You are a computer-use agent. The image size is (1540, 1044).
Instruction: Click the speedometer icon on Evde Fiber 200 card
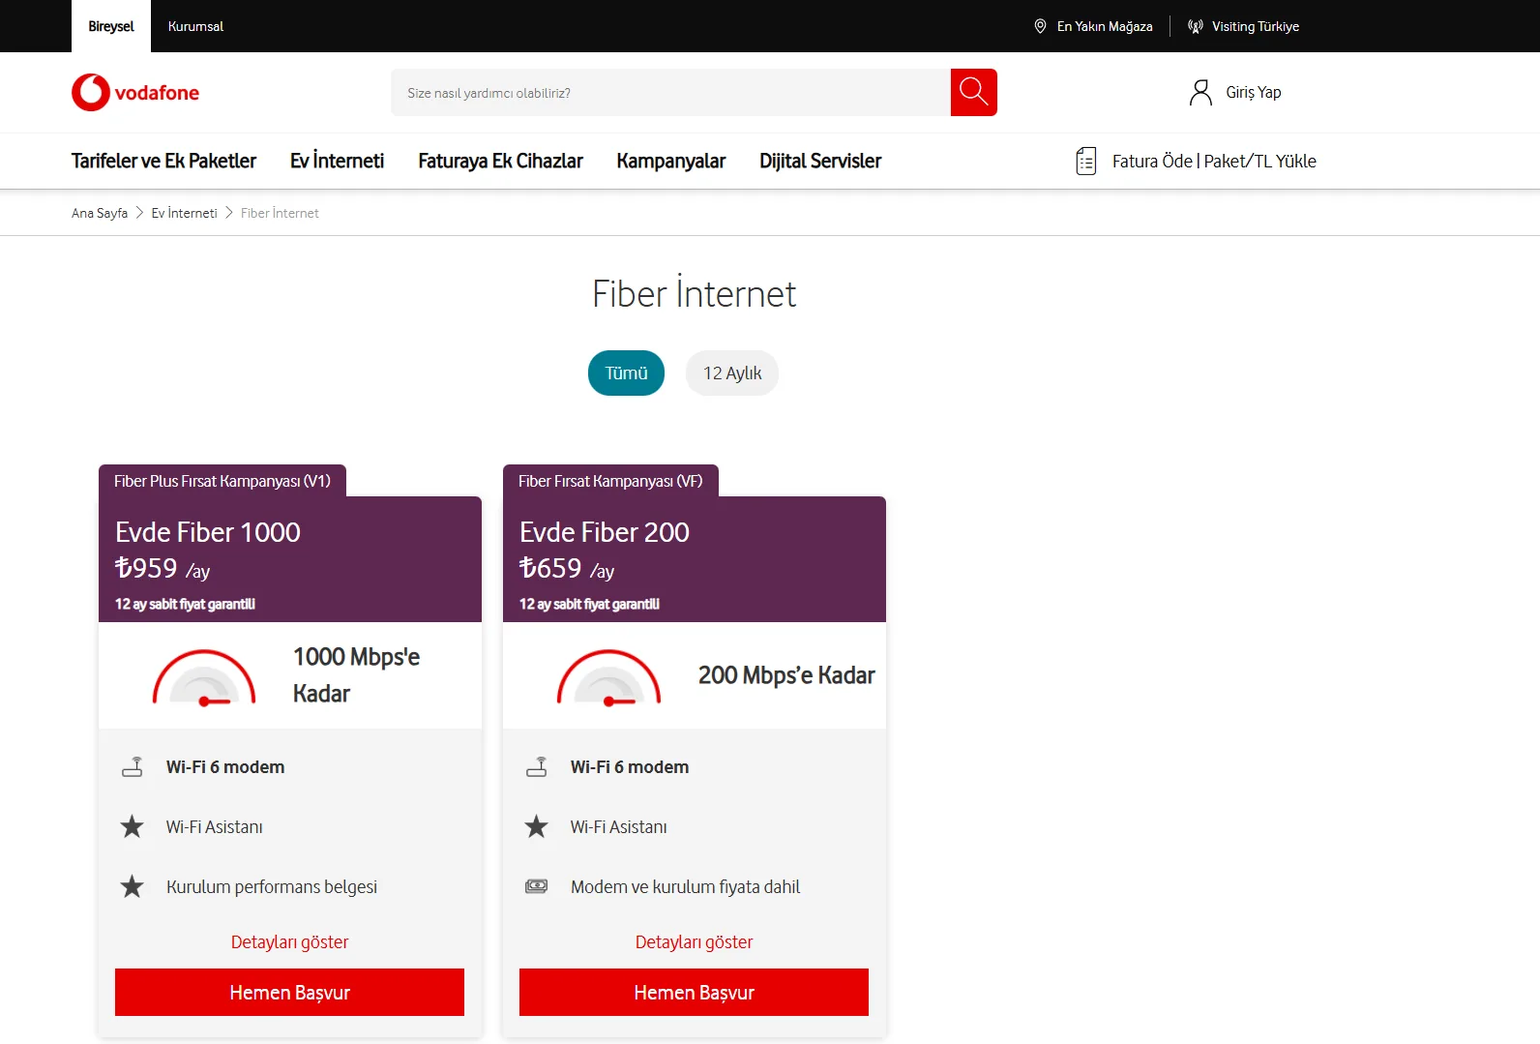coord(608,677)
